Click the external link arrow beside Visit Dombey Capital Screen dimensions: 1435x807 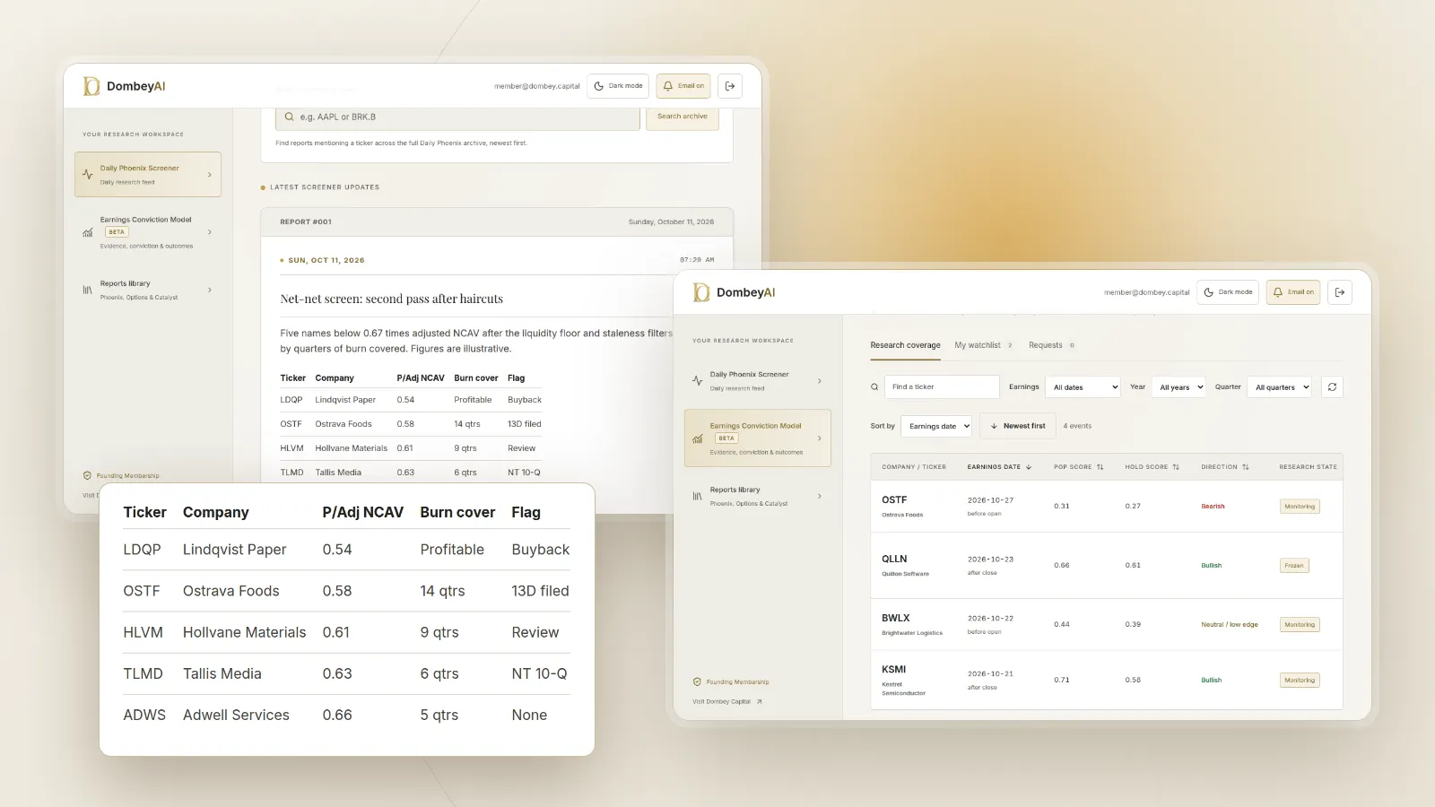pyautogui.click(x=759, y=702)
